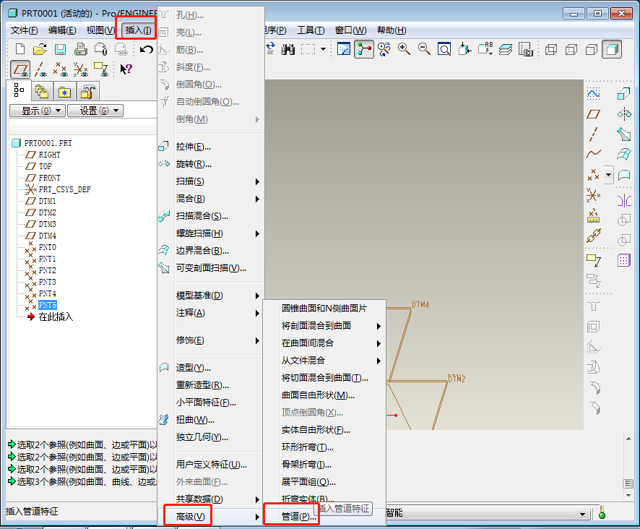The width and height of the screenshot is (640, 529).
Task: Select Wireframe display style icon
Action: tap(551, 50)
